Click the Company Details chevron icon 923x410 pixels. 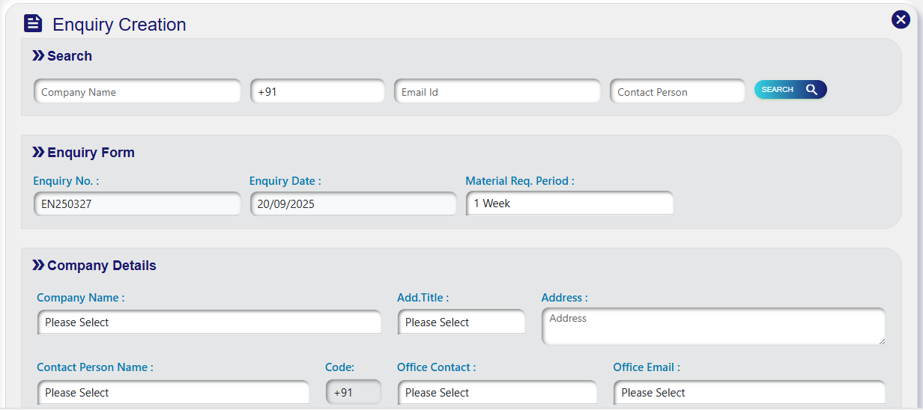point(38,266)
